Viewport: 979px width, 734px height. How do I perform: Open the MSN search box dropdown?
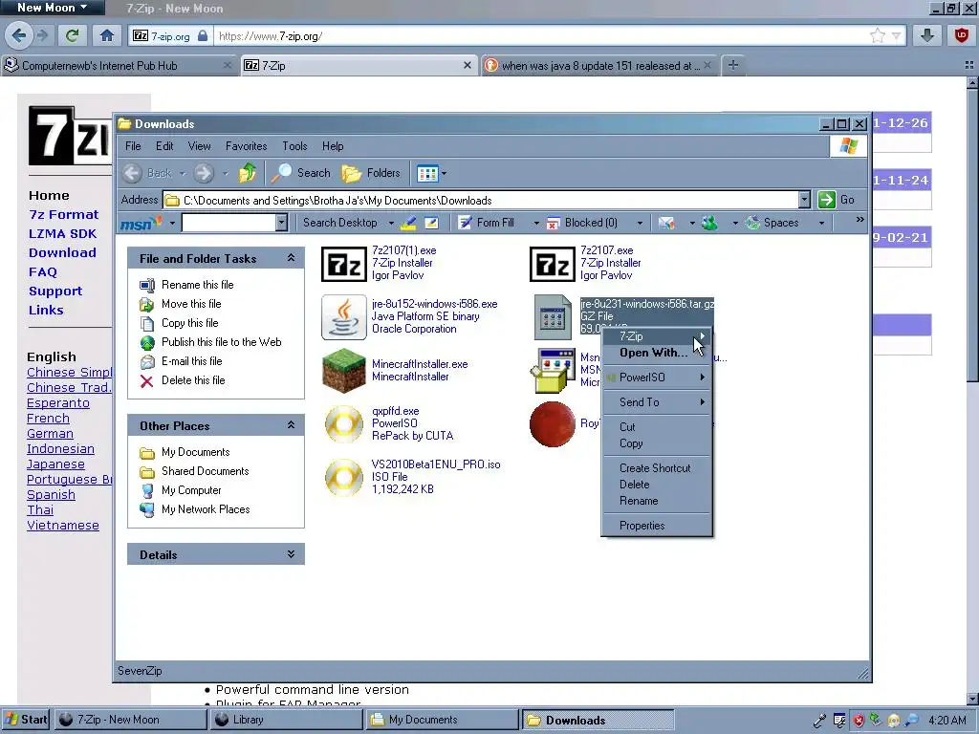(x=282, y=223)
